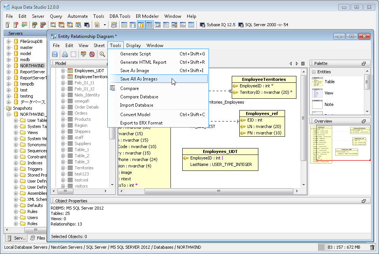This screenshot has height=254, width=379.
Task: Click the zoom magnifier icon in diagram toolbar
Action: (x=102, y=54)
